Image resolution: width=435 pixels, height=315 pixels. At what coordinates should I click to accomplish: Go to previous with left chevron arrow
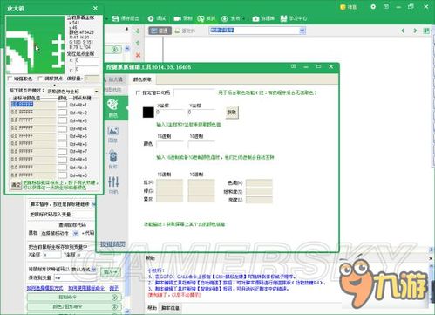[x=403, y=31]
